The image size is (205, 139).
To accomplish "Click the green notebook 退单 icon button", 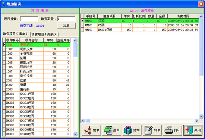I will point(112,130).
